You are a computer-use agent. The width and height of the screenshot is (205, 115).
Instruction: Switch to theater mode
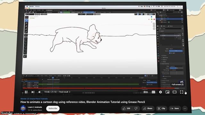click(x=174, y=92)
